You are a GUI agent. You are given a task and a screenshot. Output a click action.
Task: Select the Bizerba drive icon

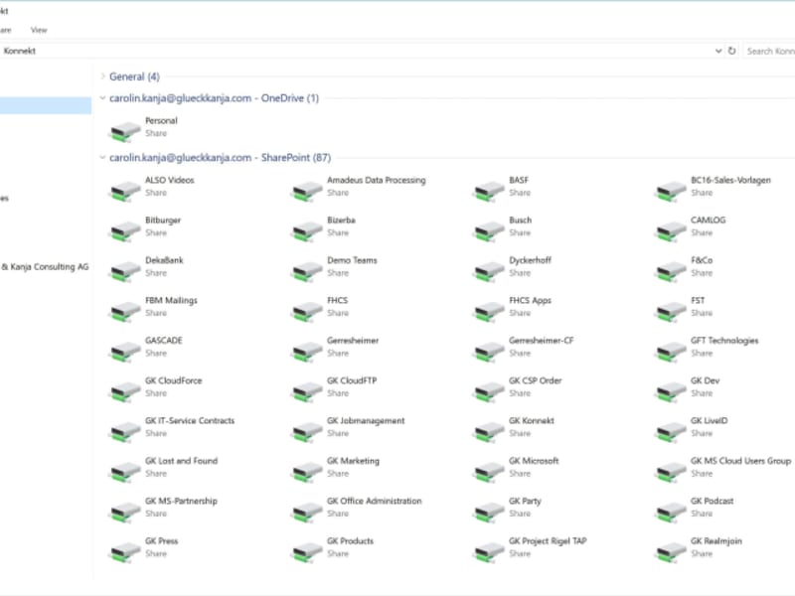click(x=307, y=230)
